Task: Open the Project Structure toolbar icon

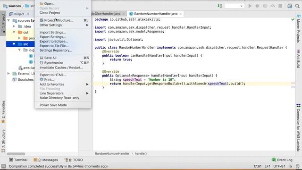Action: [290, 6]
